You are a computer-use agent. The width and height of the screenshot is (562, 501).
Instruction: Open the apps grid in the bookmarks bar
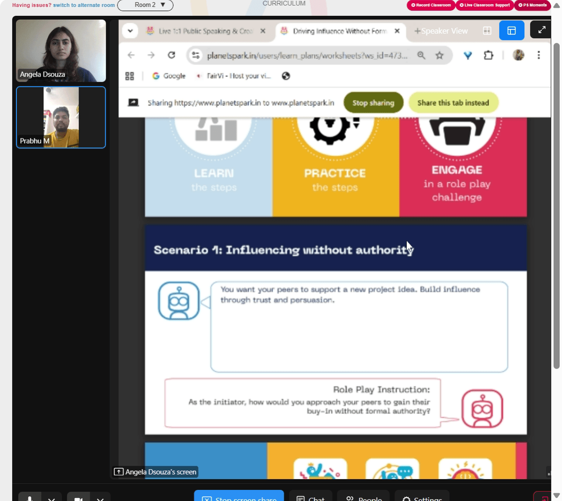point(129,76)
